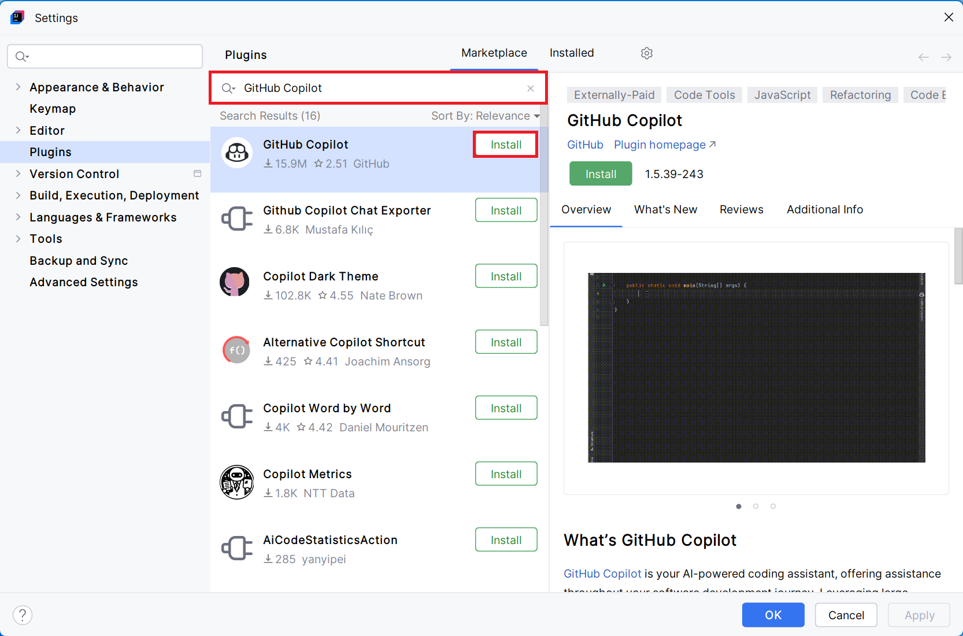Clear the plugin search field text

pos(530,88)
